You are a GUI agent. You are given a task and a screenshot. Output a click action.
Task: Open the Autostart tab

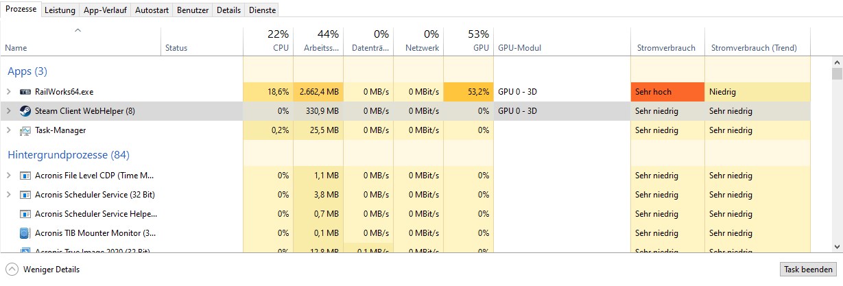[152, 10]
